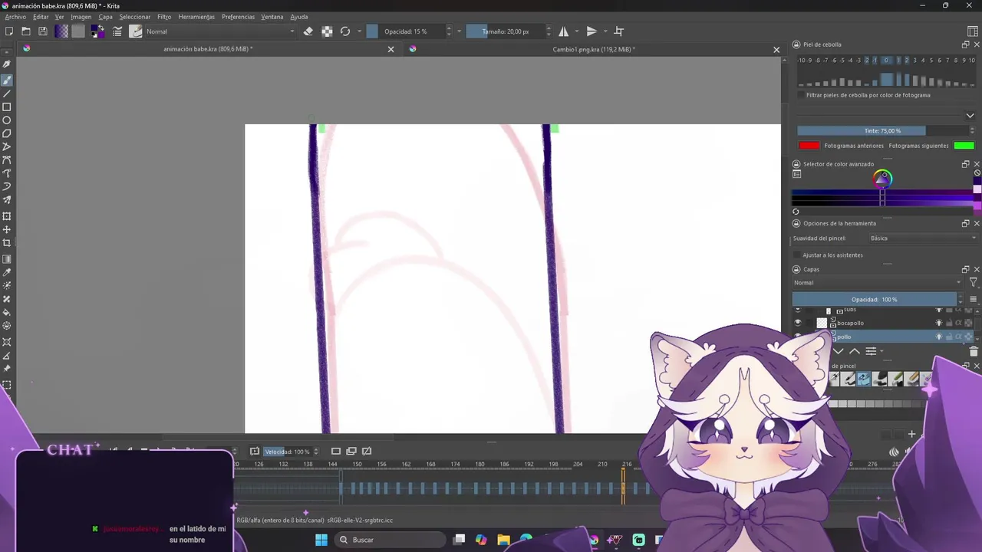This screenshot has height=552, width=982.
Task: Move layer down with down arrow
Action: click(839, 351)
